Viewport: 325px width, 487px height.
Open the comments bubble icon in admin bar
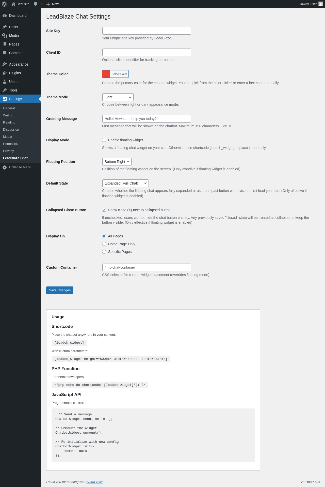[36, 4]
